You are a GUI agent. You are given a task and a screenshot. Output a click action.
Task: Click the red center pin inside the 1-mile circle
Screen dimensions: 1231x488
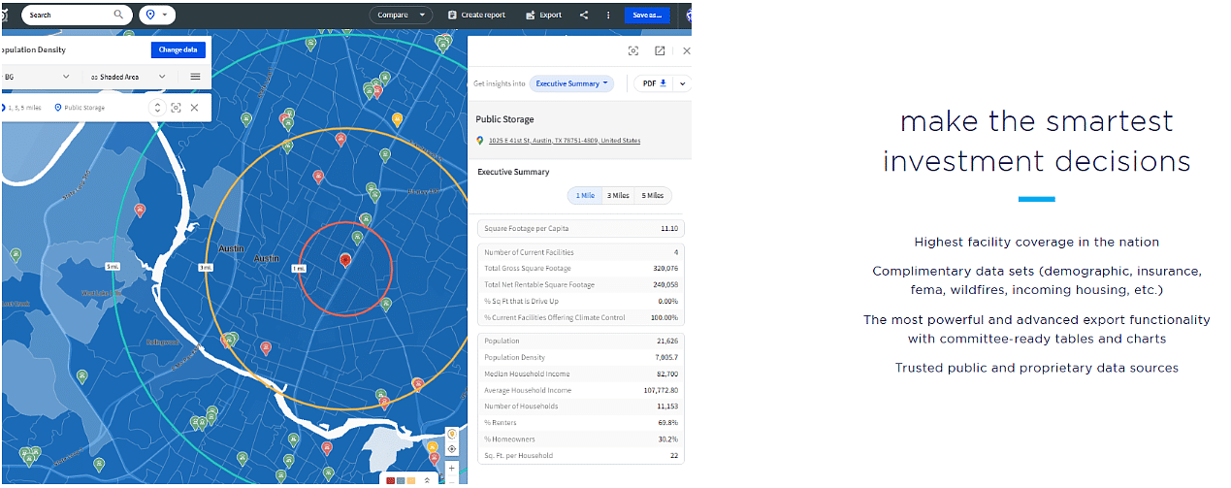coord(345,259)
